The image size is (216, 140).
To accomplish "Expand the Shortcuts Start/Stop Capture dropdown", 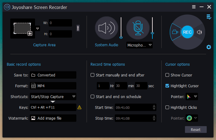I will pos(53,97).
